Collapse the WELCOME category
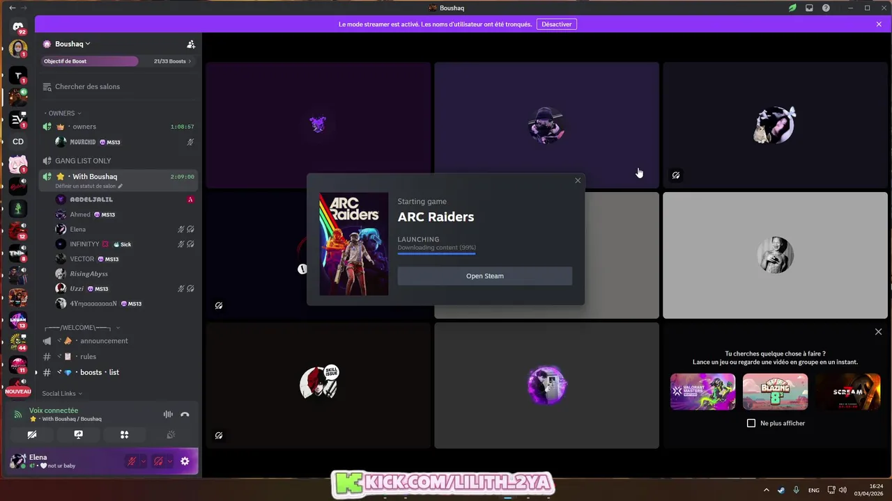 click(x=82, y=327)
